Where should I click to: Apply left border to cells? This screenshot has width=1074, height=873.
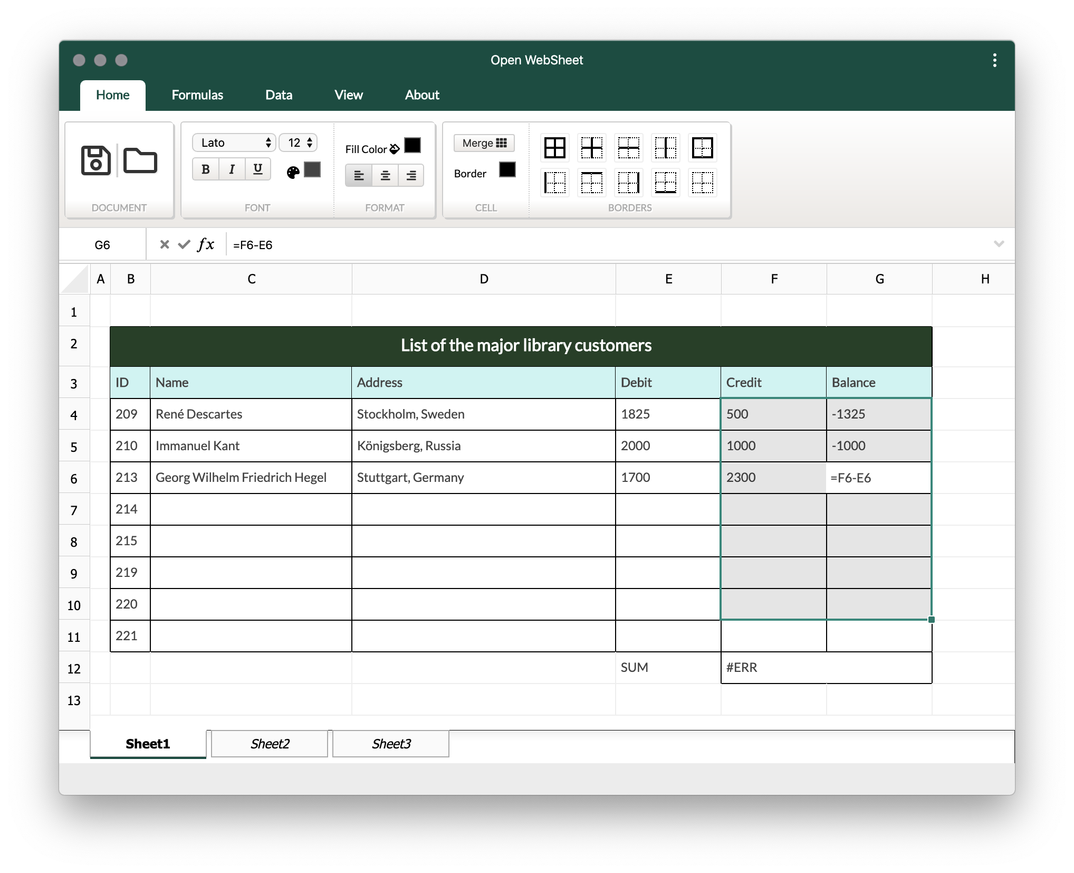555,183
